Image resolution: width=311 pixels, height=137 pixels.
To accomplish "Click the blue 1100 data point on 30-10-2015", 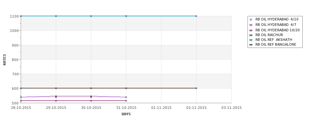I will pyautogui.click(x=91, y=16).
